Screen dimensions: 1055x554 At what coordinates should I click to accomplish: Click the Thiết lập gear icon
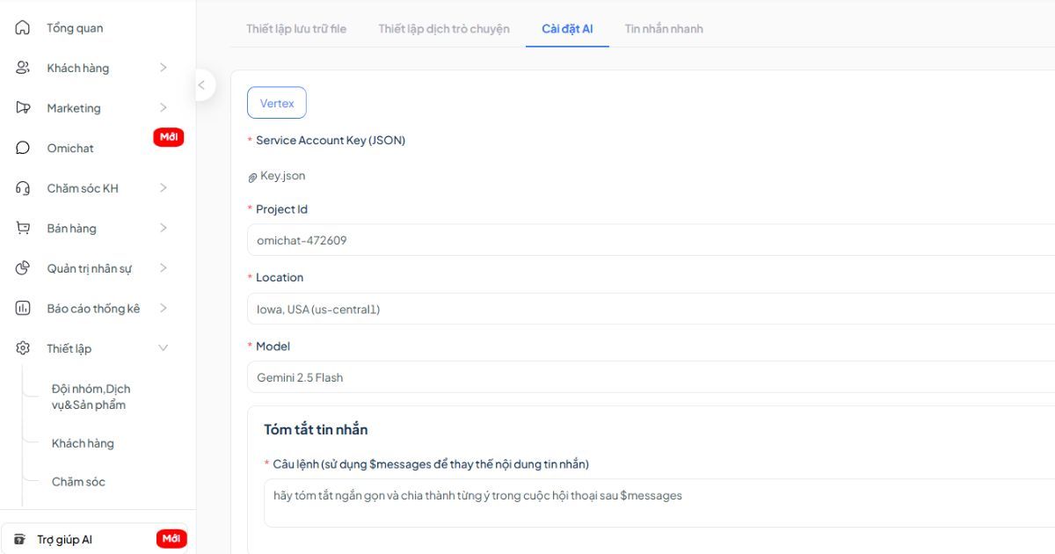[x=23, y=348]
